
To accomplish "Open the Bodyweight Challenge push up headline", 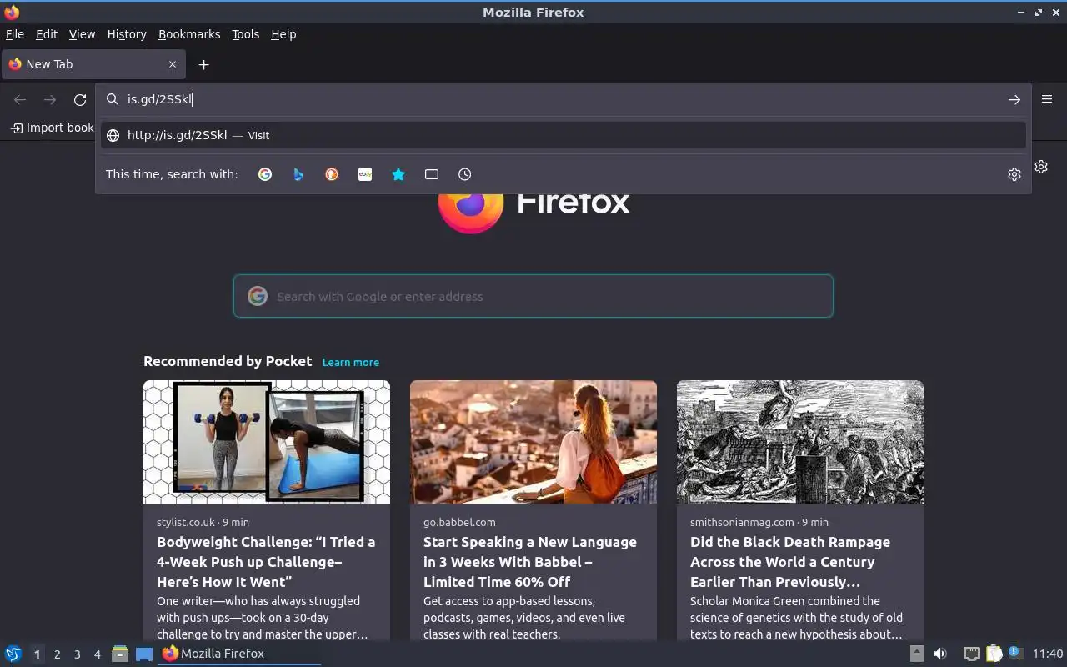I will [266, 562].
